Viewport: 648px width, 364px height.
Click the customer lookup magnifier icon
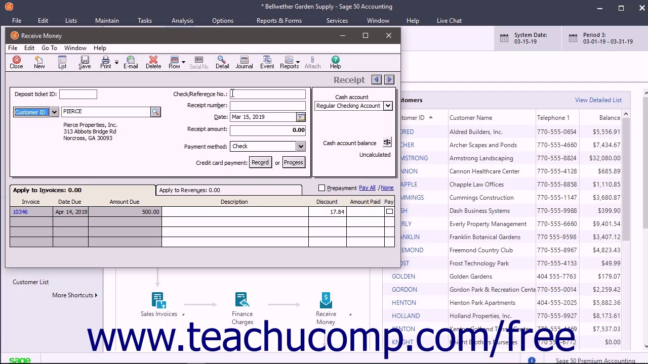click(155, 112)
